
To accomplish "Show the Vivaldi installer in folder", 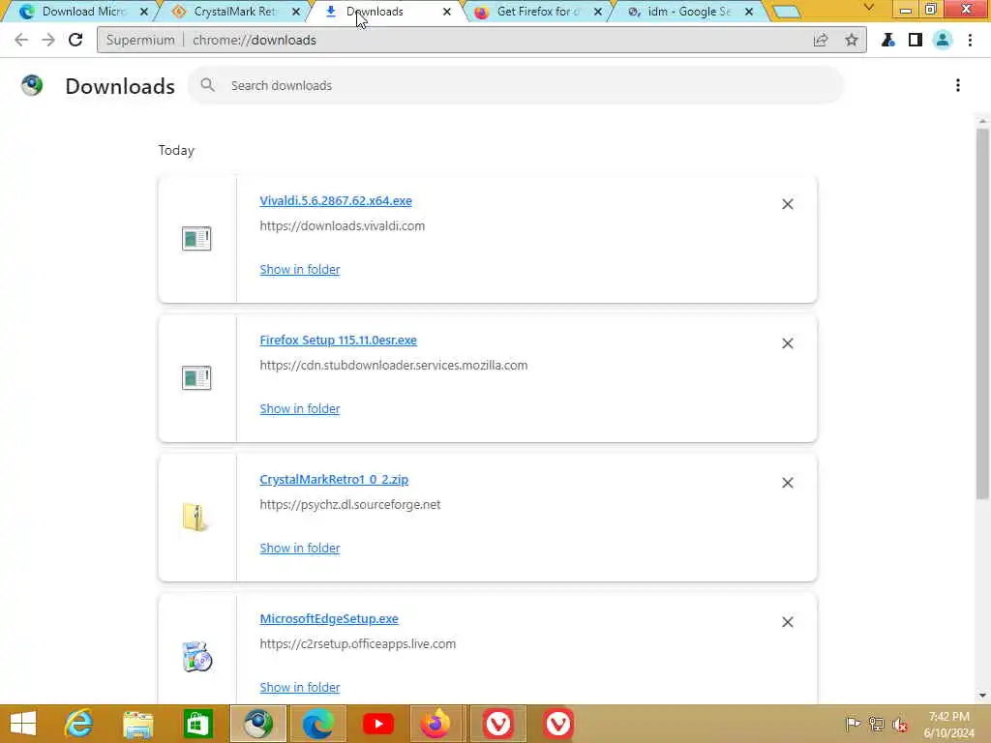I will (300, 269).
